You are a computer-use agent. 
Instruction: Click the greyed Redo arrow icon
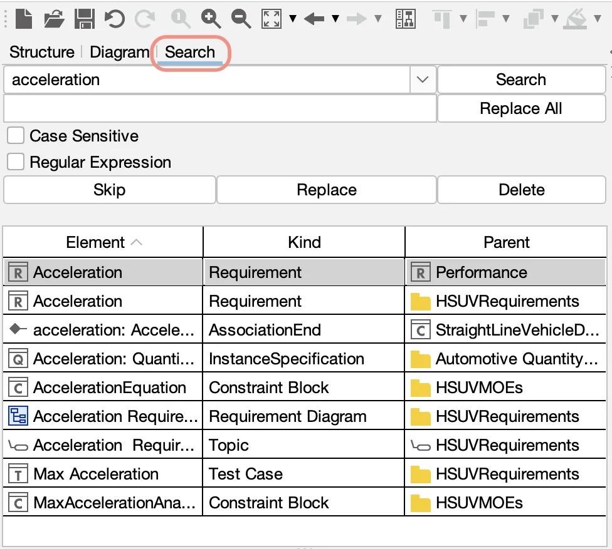(x=145, y=19)
